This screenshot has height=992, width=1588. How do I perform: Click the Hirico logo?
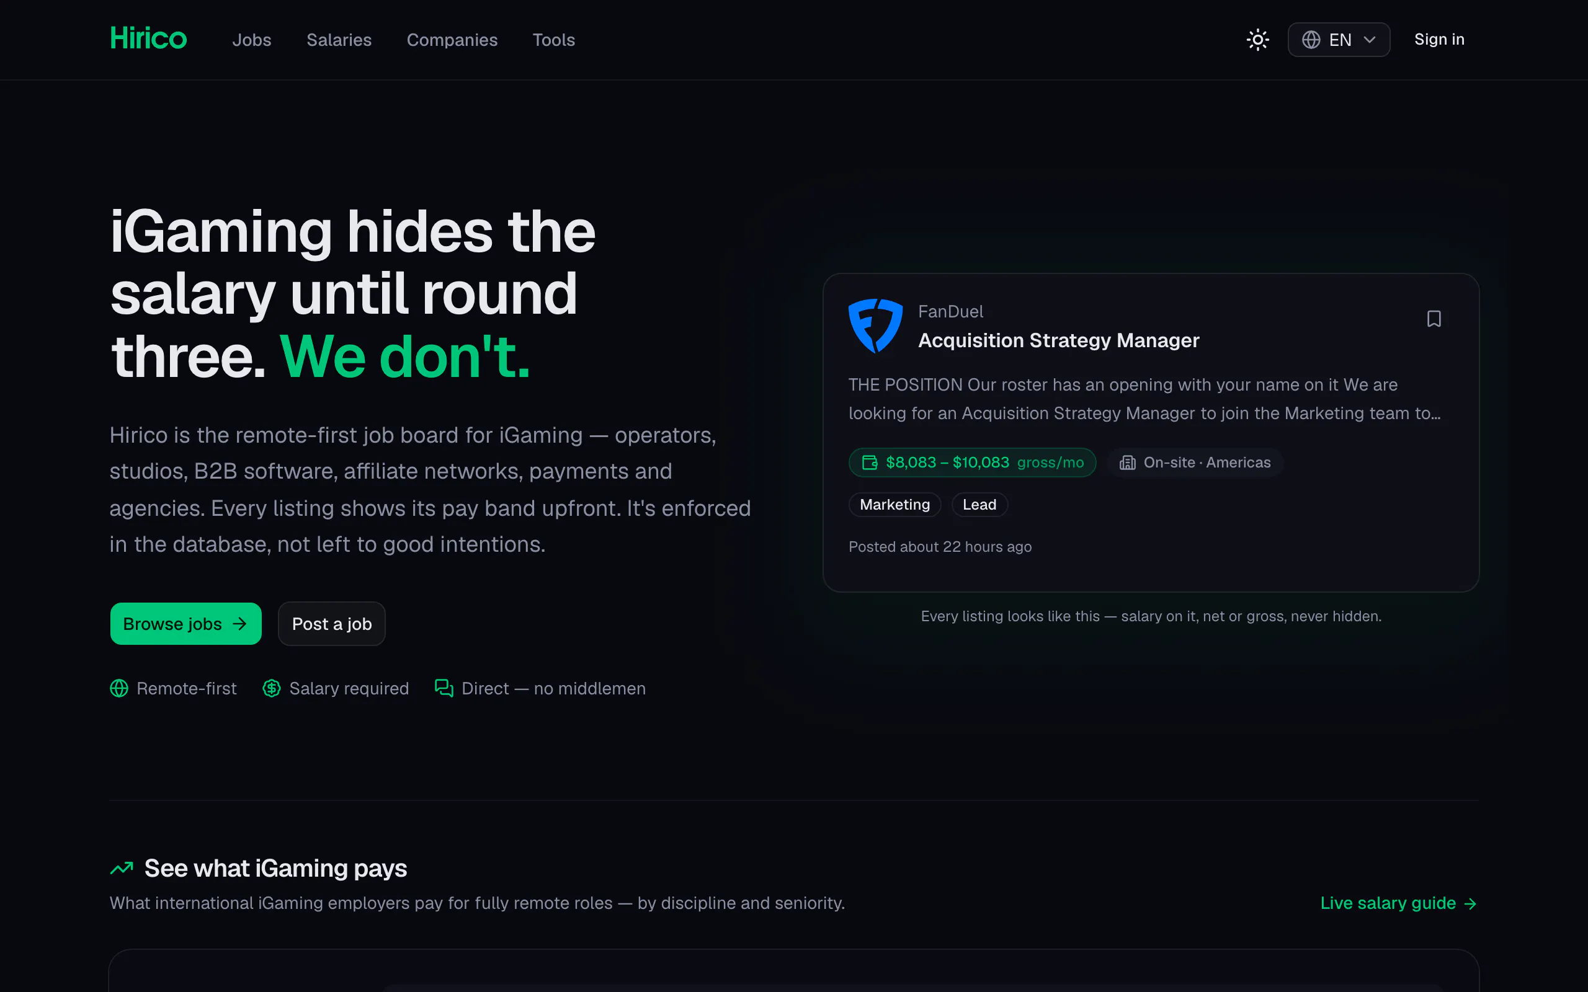148,38
